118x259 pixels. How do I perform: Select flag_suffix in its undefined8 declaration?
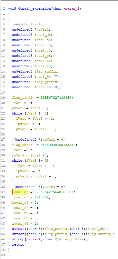46,71
